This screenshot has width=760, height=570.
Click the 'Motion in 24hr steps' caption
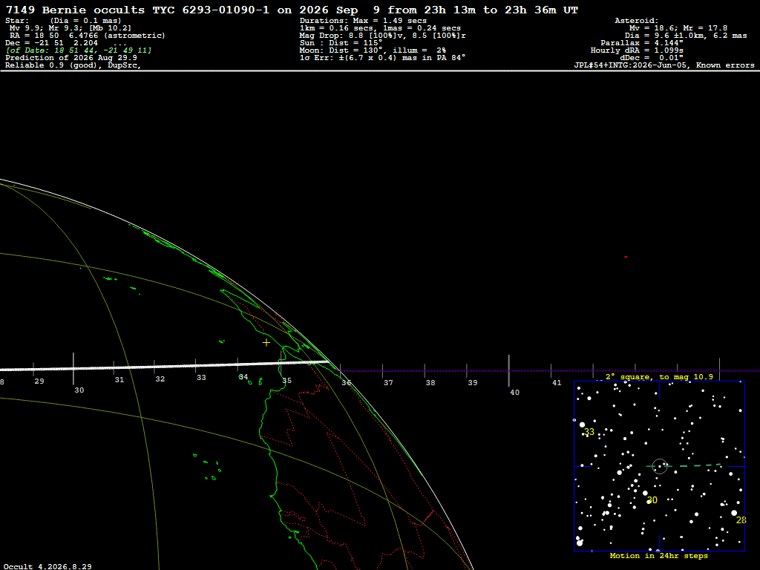tap(659, 555)
